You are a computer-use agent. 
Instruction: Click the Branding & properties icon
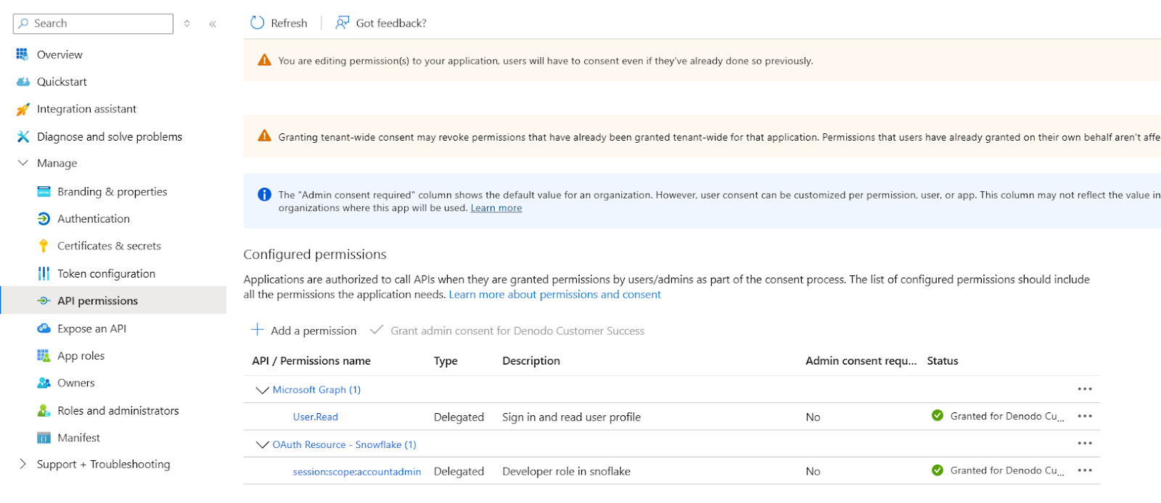[x=44, y=191]
